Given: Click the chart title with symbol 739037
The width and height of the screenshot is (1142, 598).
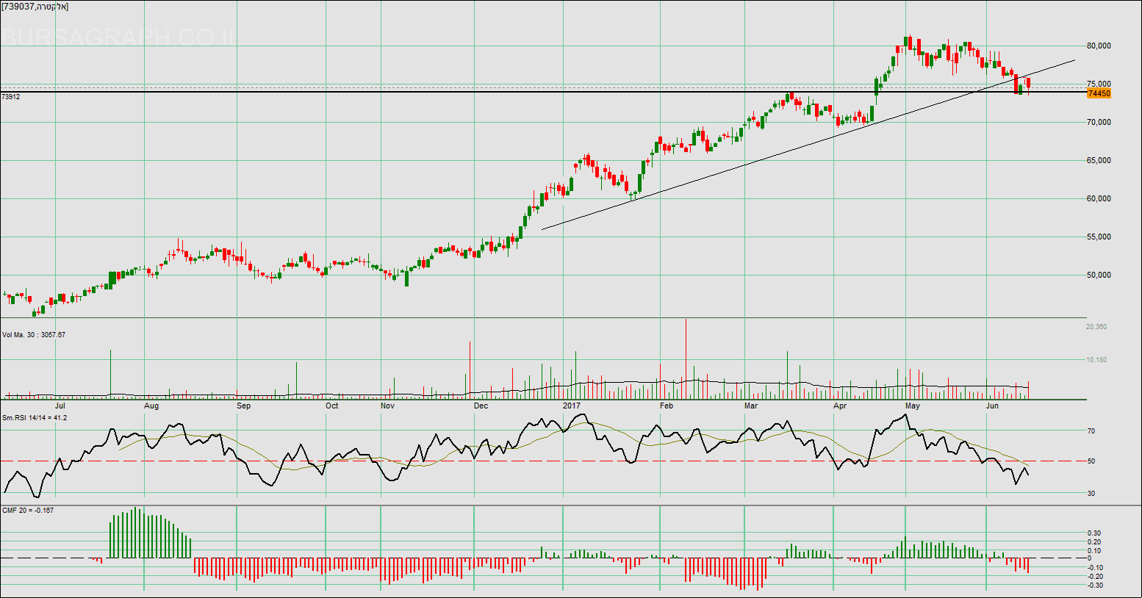Looking at the screenshot, I should [x=35, y=7].
